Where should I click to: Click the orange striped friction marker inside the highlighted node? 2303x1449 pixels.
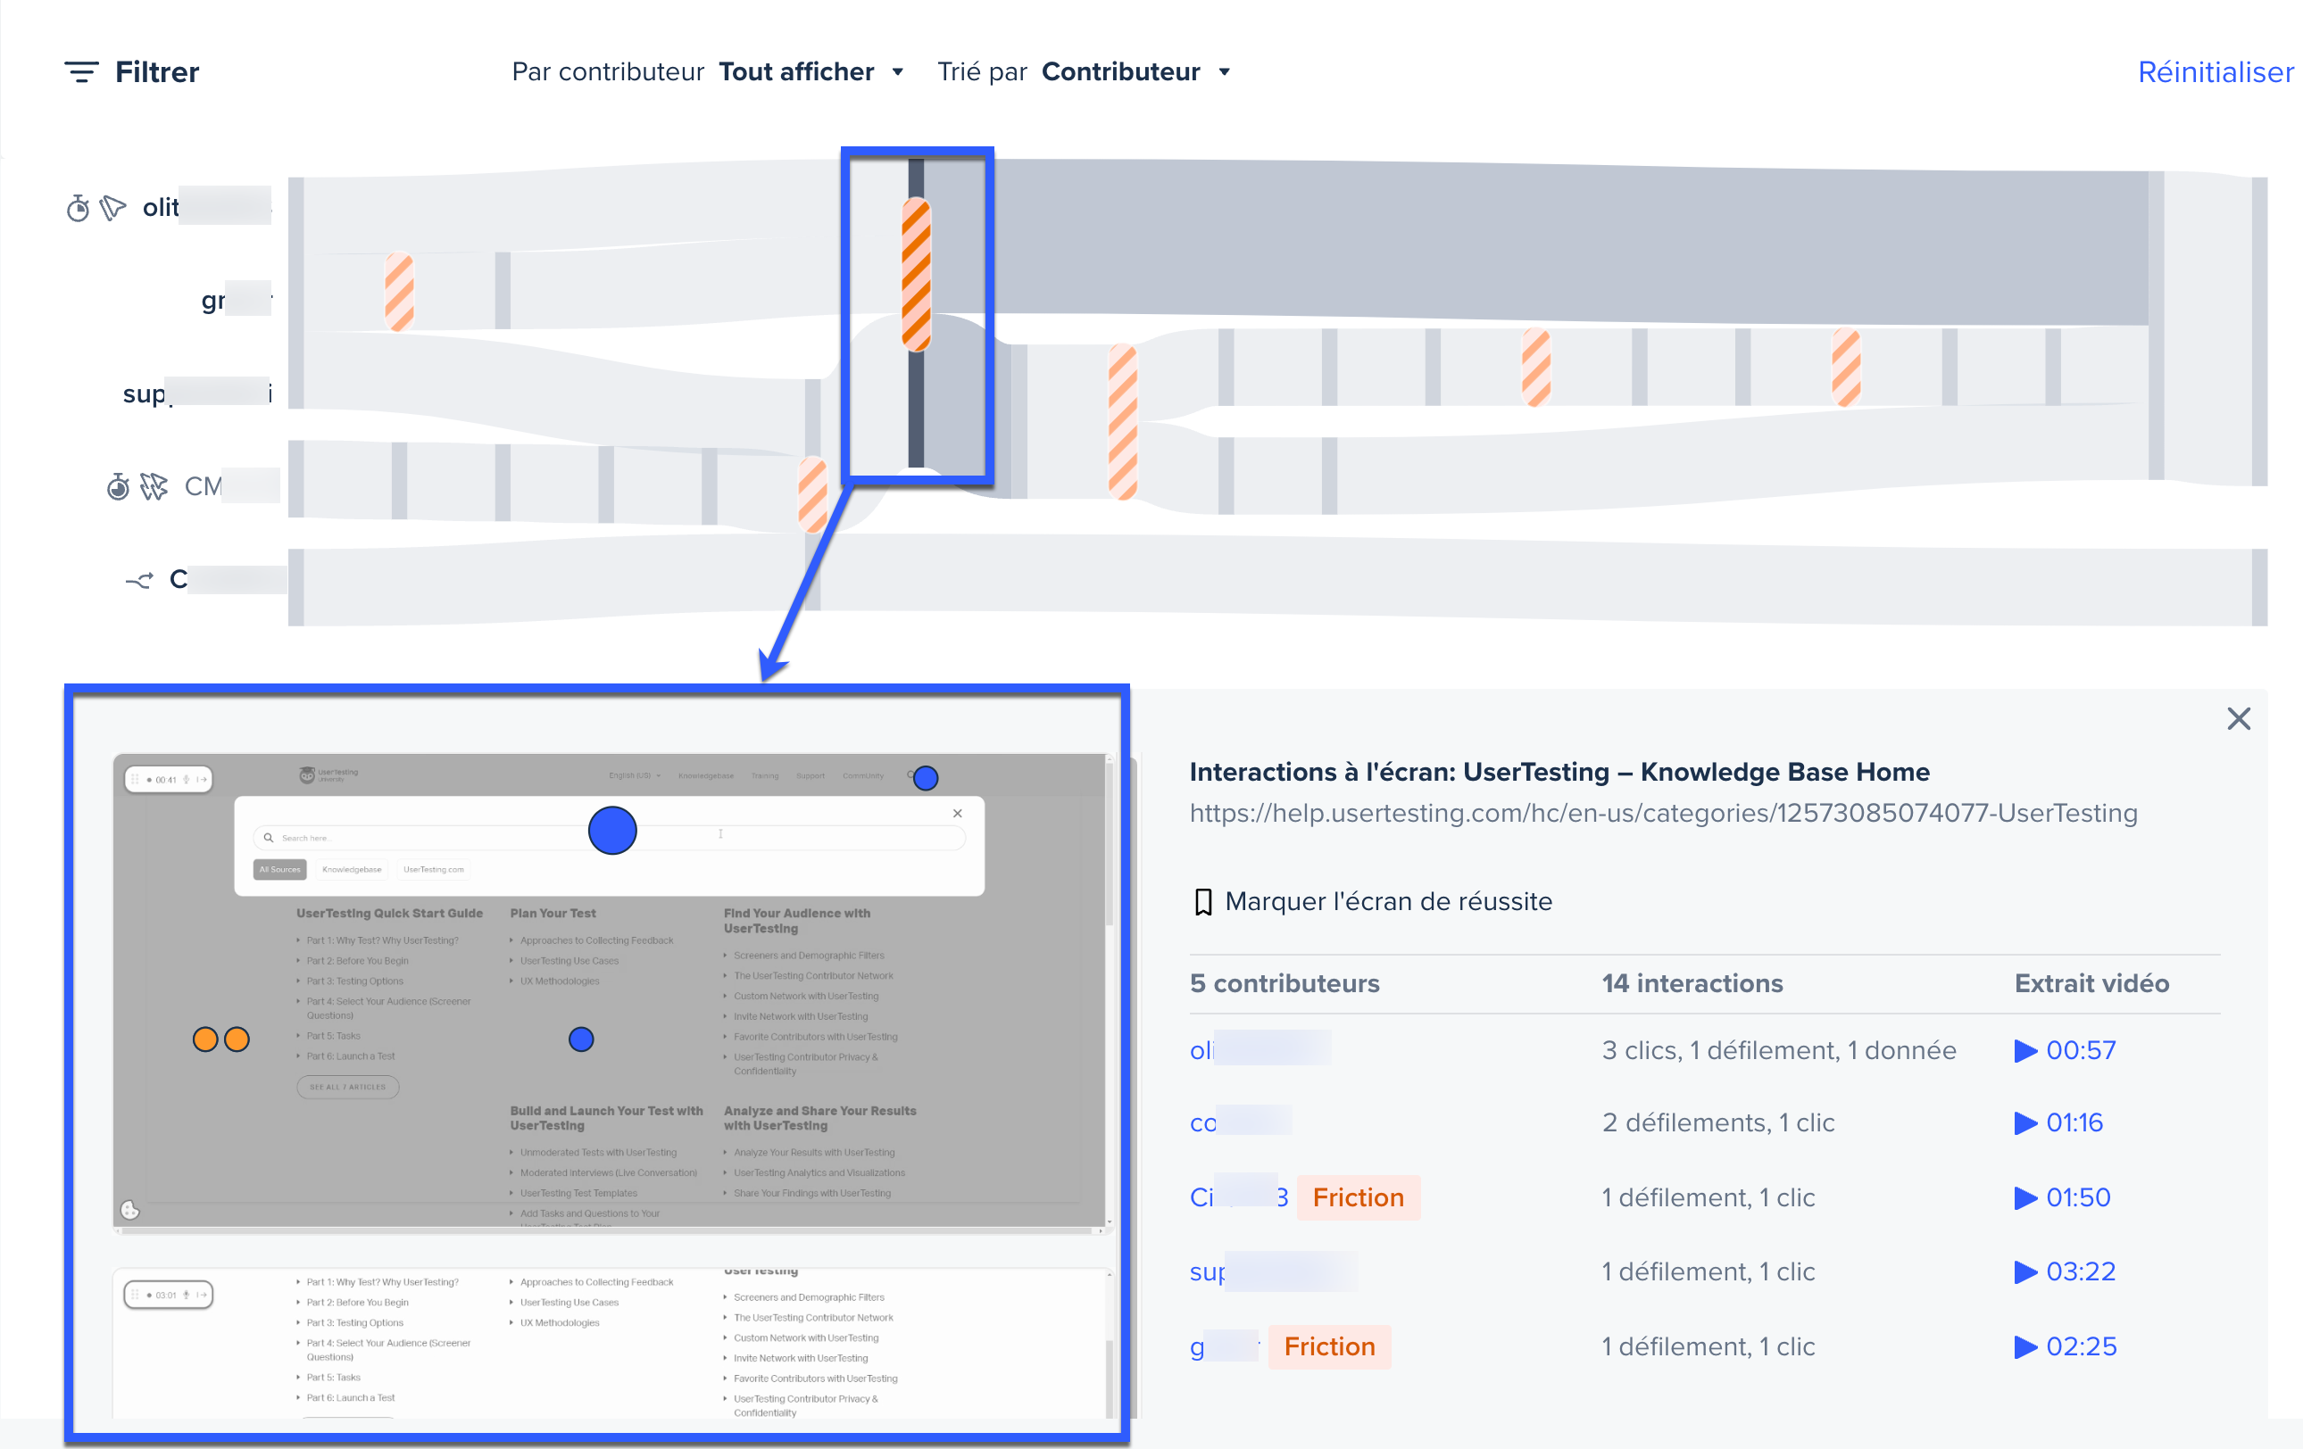pos(915,273)
